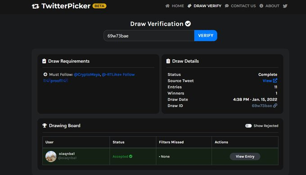Click the @oiaqnba1 handle text
The image size is (306, 175).
click(x=67, y=158)
